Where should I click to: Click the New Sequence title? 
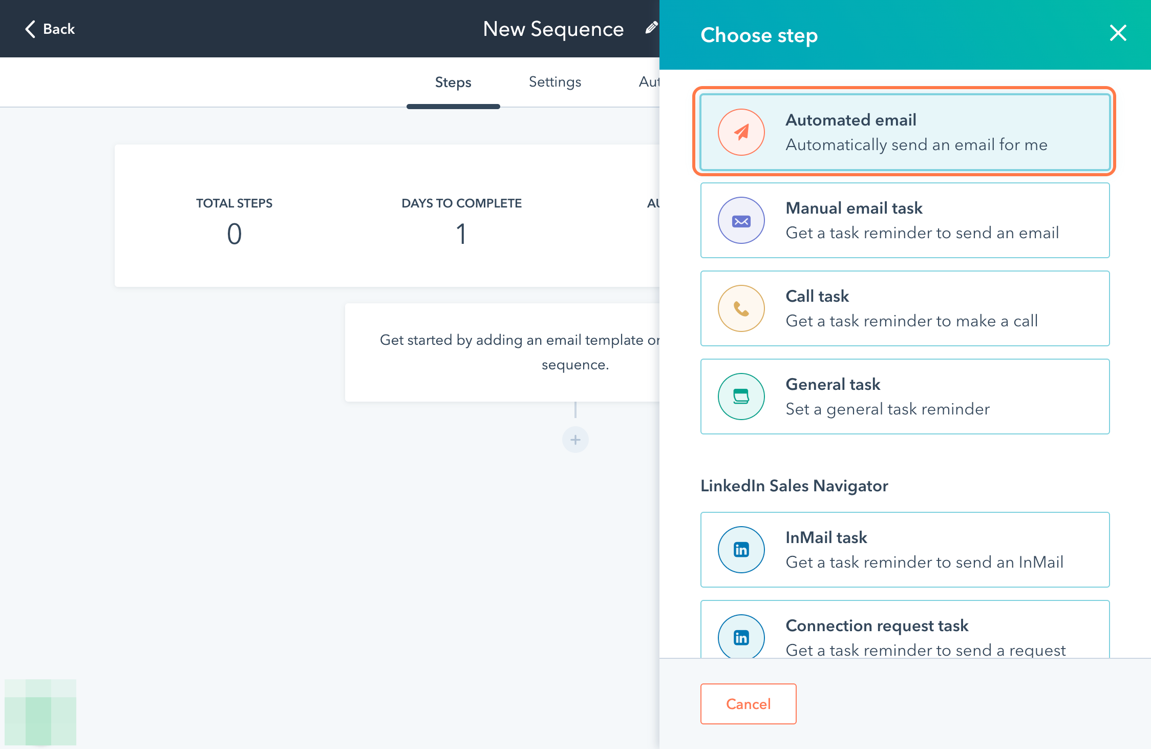[x=553, y=29]
